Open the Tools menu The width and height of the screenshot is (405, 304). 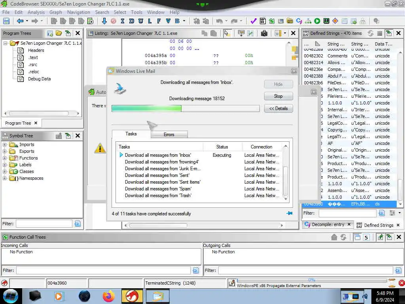coord(136,12)
